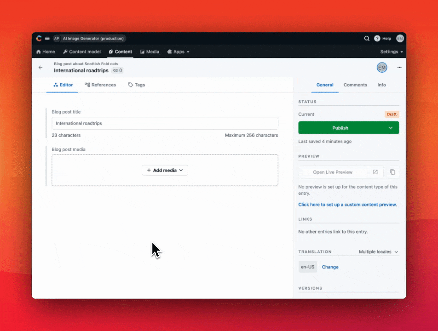Viewport: 438px width, 331px height.
Task: Click the AP space avatar badge
Action: 57,39
